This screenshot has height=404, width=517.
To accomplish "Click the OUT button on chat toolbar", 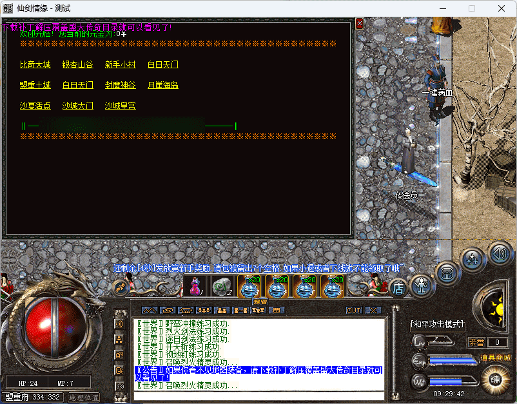I will [x=354, y=311].
